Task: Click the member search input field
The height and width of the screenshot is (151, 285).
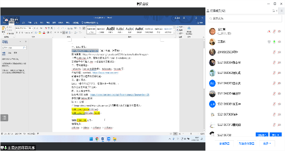Action: 245,19
